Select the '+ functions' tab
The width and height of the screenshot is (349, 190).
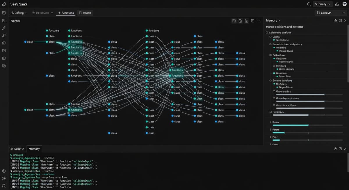(66, 13)
